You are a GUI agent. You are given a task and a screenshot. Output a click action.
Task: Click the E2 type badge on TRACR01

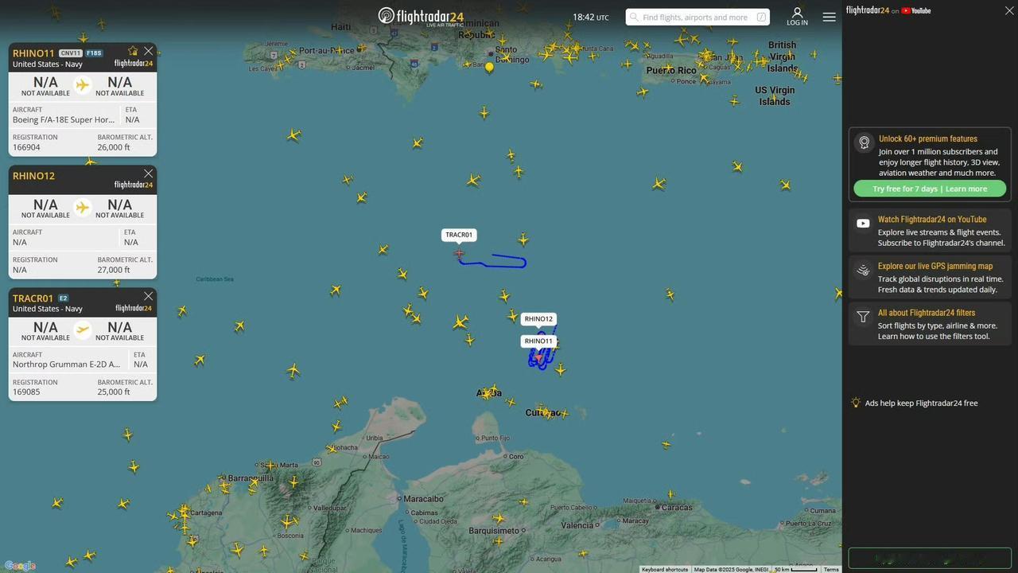(64, 298)
